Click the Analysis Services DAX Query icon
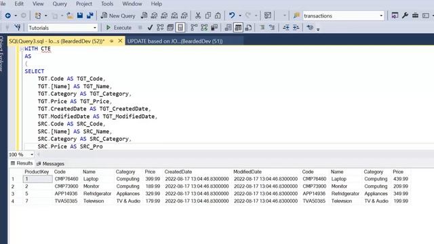 tap(184, 16)
